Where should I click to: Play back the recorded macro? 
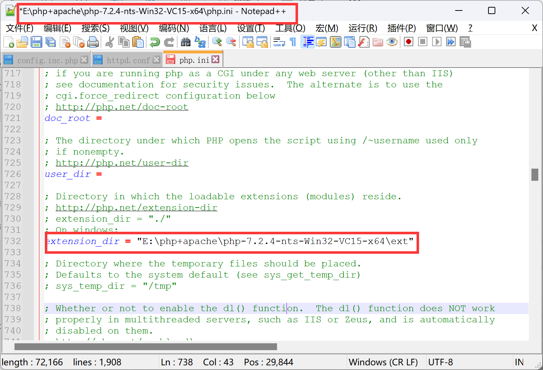tap(437, 42)
